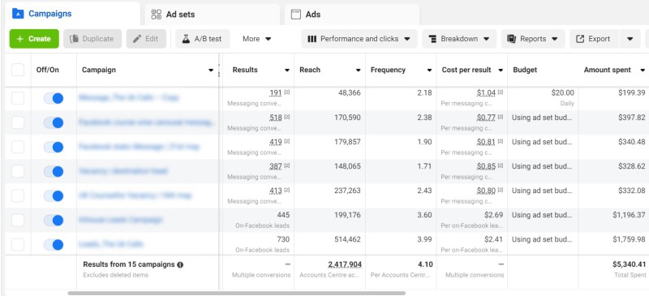Image resolution: width=649 pixels, height=296 pixels.
Task: Select checkbox for the $332.08 campaign row
Action: tap(18, 195)
